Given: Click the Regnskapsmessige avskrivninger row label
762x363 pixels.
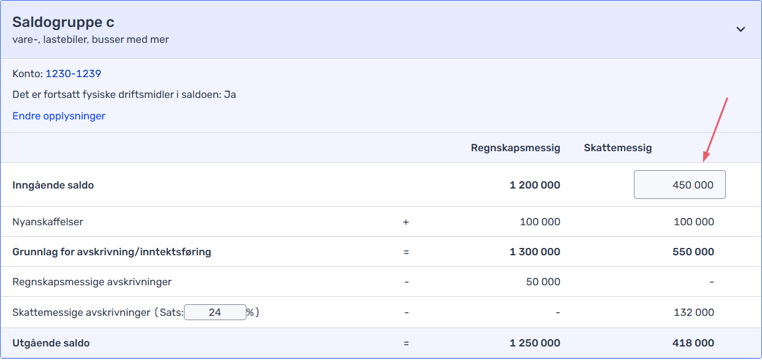Looking at the screenshot, I should point(92,282).
